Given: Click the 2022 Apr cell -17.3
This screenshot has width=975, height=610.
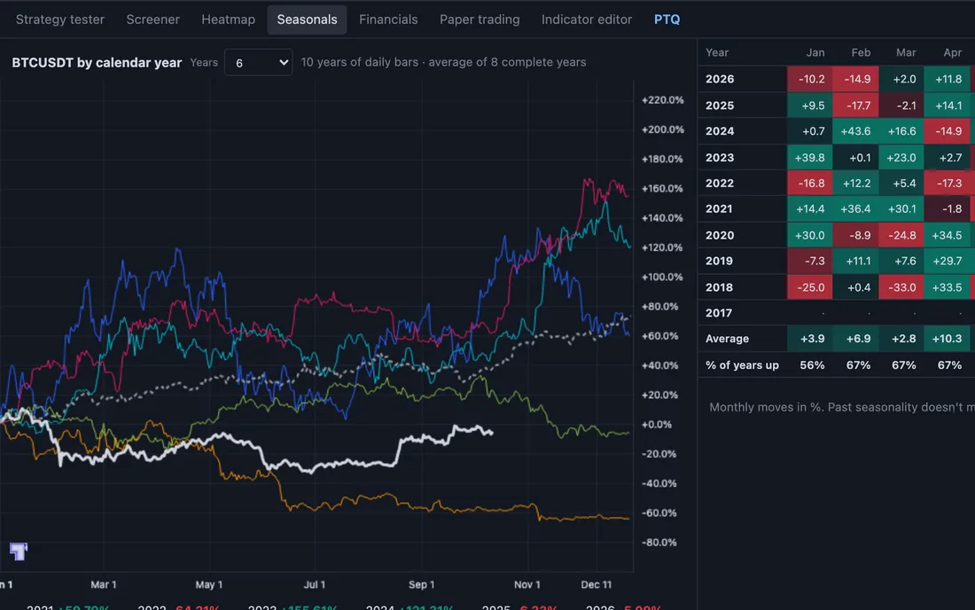Looking at the screenshot, I should (947, 184).
